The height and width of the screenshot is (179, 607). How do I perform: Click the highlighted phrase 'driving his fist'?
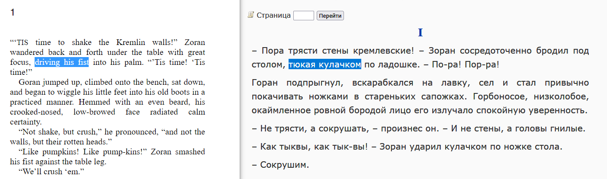(x=62, y=62)
